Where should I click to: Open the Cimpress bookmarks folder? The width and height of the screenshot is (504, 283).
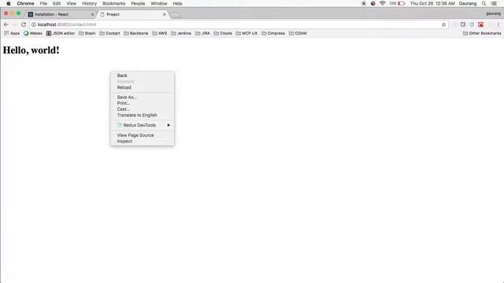273,33
